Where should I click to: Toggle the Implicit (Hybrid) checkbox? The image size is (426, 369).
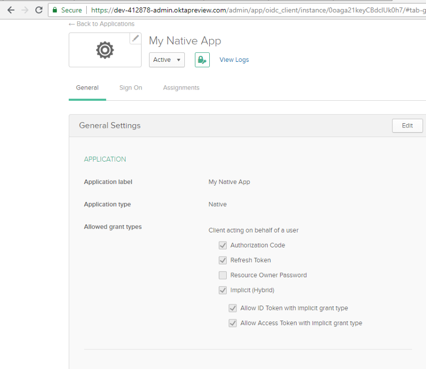point(223,290)
